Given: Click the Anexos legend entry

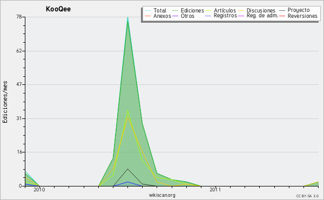Looking at the screenshot, I should coord(162,16).
